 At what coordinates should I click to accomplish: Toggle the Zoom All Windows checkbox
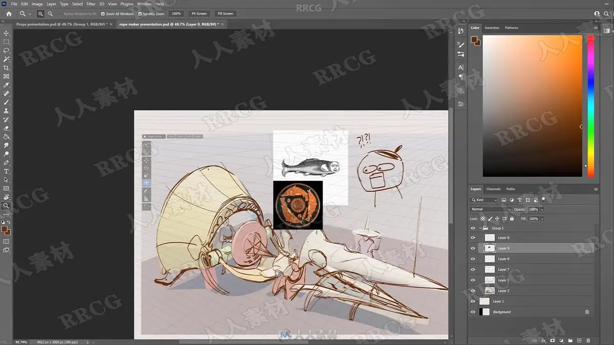(103, 14)
